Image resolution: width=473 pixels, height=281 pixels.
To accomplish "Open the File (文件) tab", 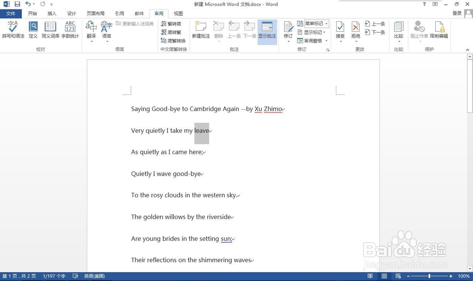I will coord(10,14).
